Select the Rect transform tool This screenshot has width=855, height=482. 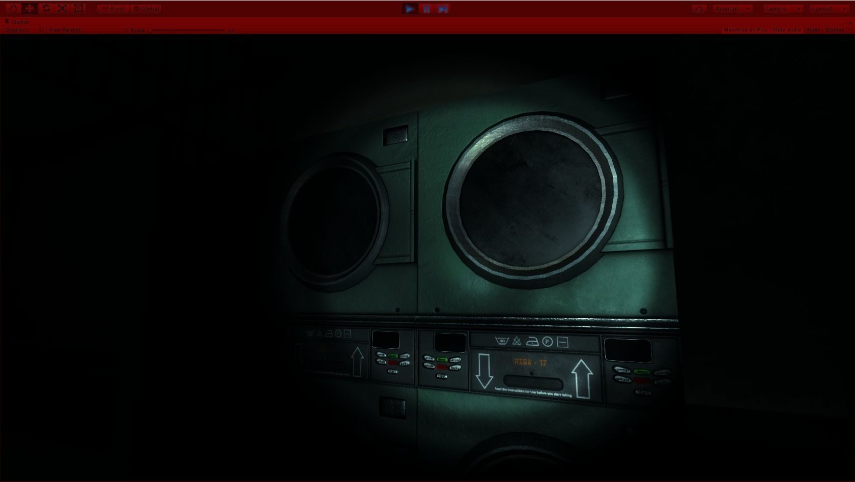pos(78,9)
